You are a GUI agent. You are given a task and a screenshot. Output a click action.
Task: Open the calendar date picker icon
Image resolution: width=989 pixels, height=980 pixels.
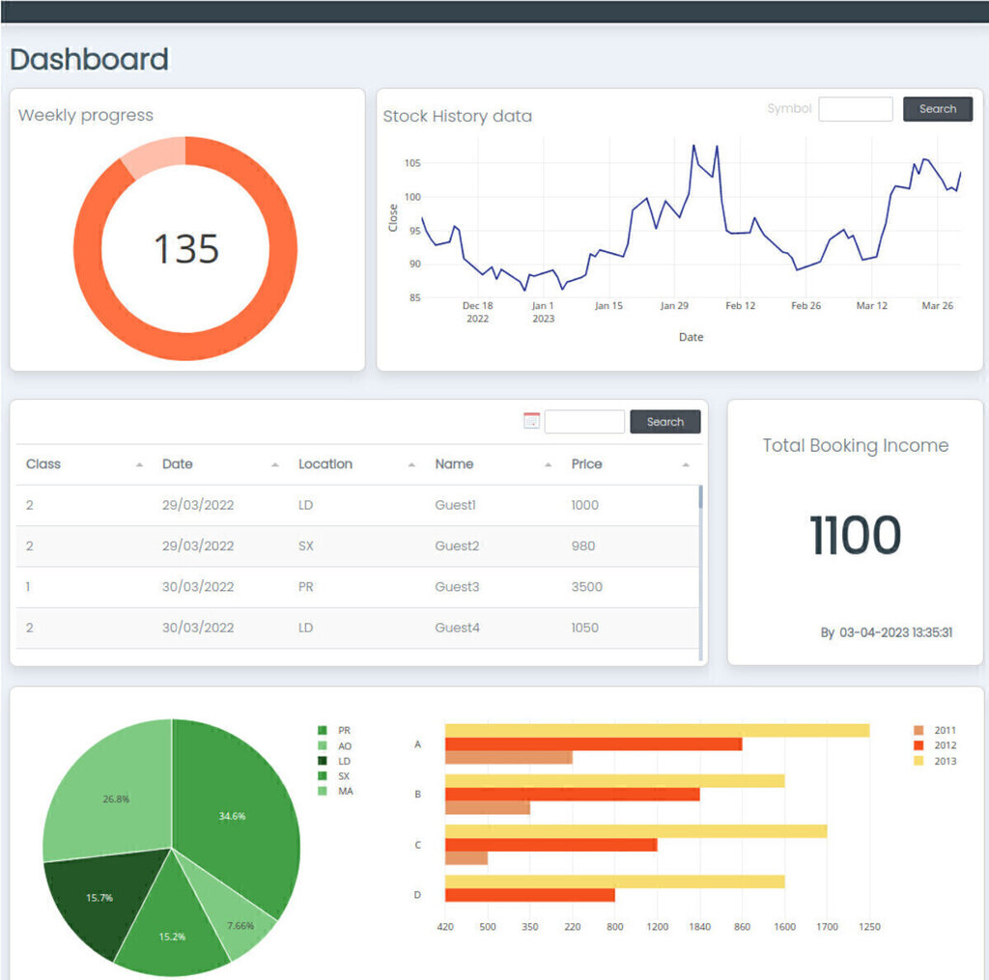[x=531, y=421]
